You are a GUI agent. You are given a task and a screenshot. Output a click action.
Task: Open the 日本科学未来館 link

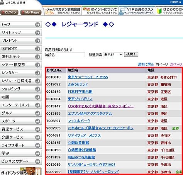click(80, 92)
